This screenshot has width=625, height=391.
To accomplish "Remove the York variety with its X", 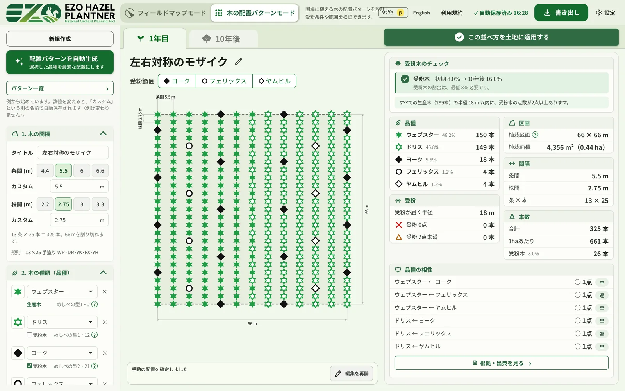I will (105, 353).
